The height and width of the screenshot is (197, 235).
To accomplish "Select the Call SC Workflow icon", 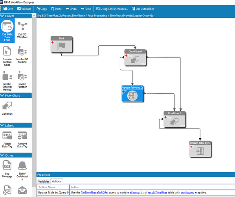I will pos(22,30).
